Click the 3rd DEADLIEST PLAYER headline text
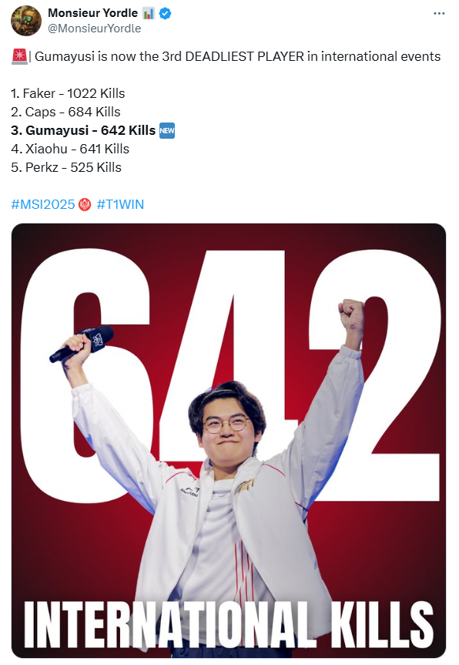The width and height of the screenshot is (459, 665). pyautogui.click(x=233, y=56)
